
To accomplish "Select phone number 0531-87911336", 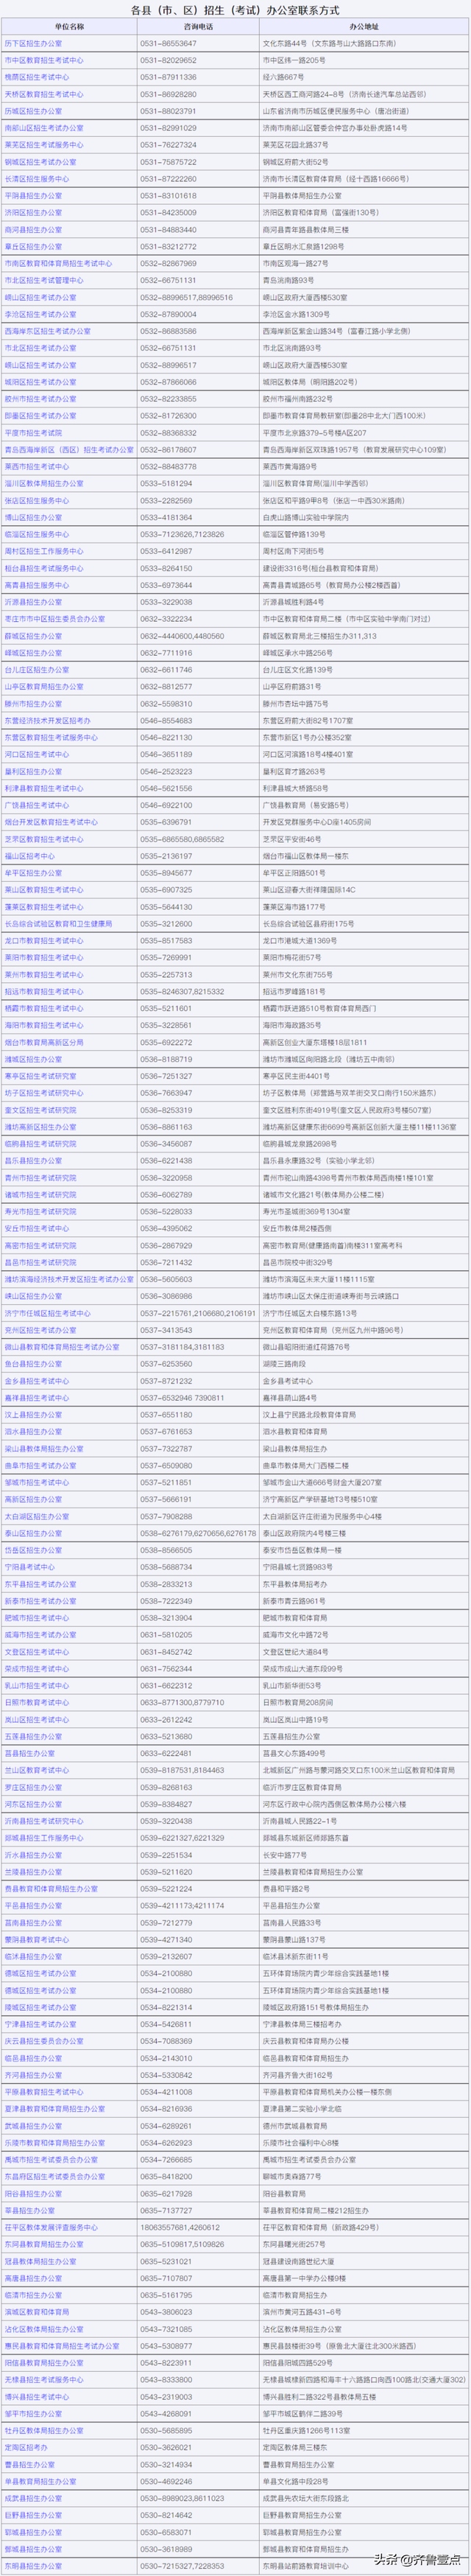I will [169, 77].
